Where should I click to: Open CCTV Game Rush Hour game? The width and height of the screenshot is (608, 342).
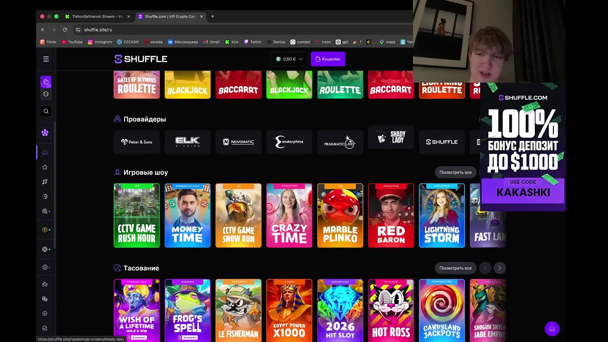137,216
